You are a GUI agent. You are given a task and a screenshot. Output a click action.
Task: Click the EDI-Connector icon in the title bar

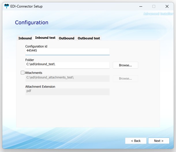(x=6, y=6)
